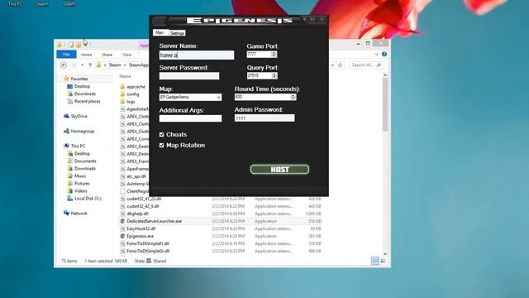Click the Game Port value field
This screenshot has width=529, height=298.
coord(259,55)
